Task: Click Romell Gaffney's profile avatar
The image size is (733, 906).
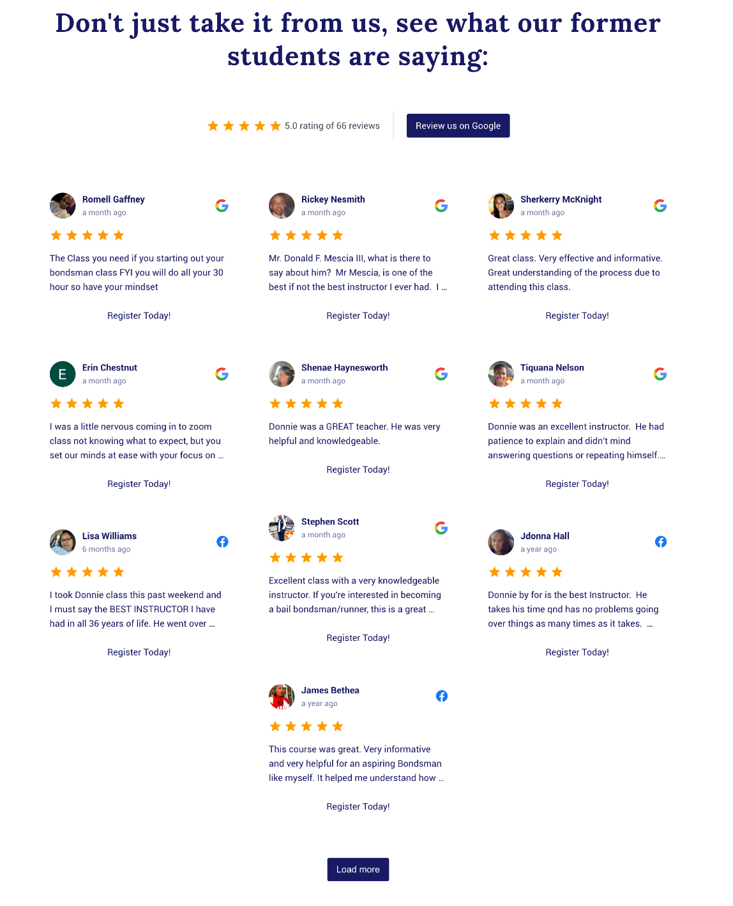Action: coord(63,206)
